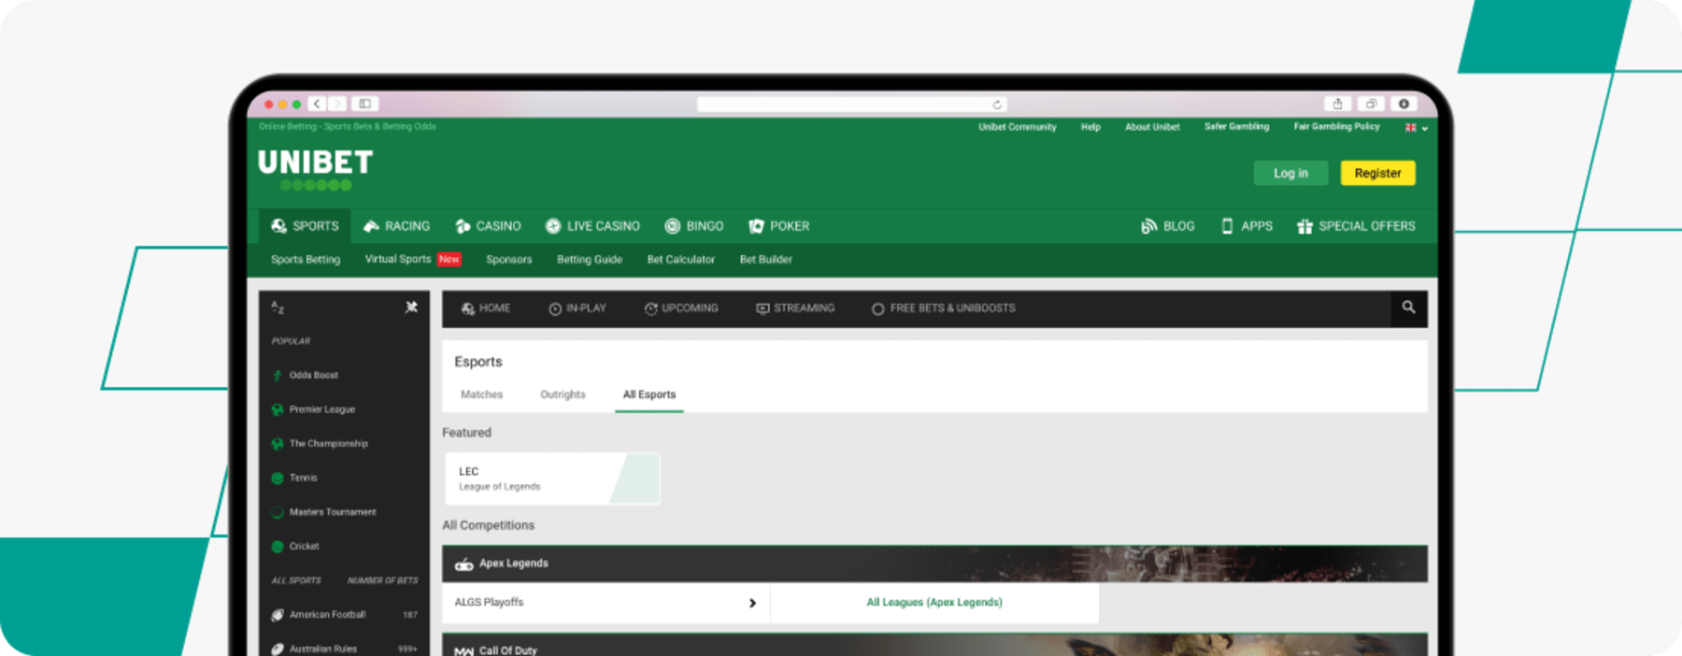1682x656 pixels.
Task: Collapse the Apex Legends competition header
Action: (934, 563)
